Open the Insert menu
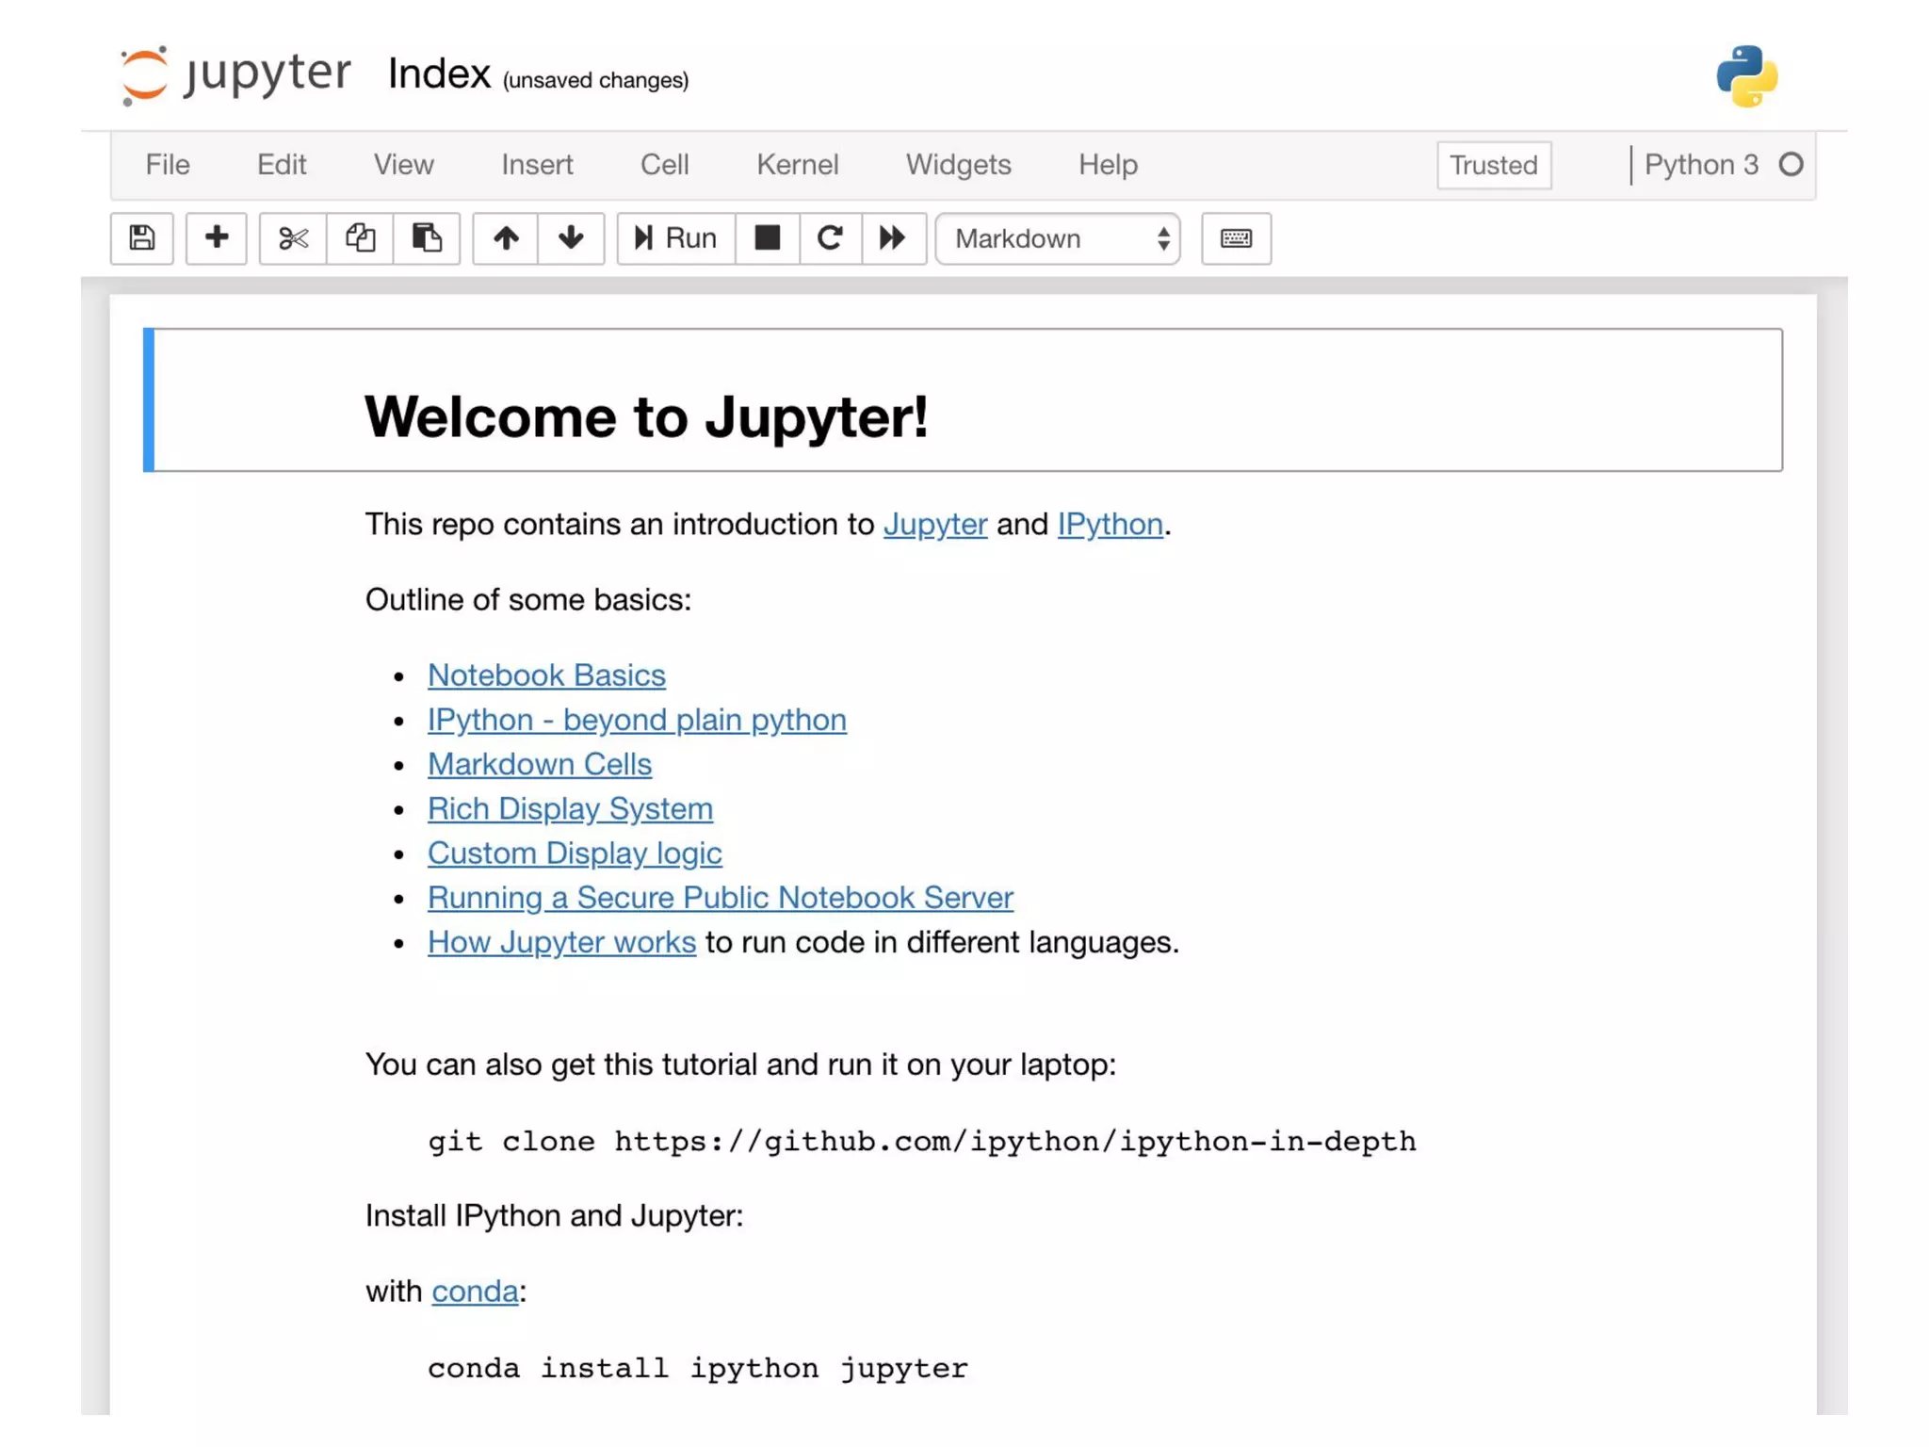Screen dimensions: 1929x1447 click(537, 165)
